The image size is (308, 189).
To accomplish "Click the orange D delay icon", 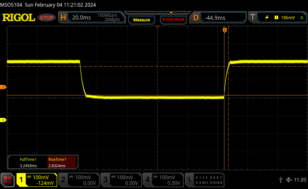I will (x=196, y=18).
